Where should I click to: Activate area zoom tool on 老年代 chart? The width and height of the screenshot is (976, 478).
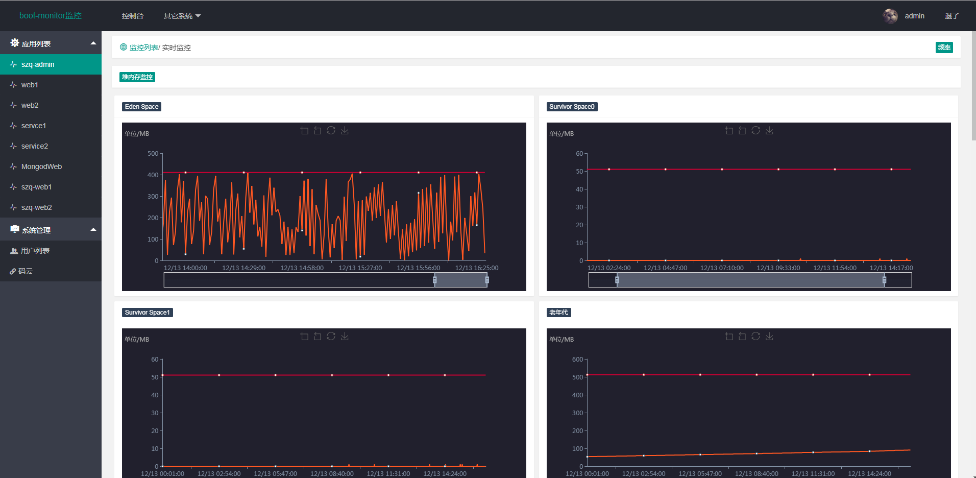tap(729, 337)
